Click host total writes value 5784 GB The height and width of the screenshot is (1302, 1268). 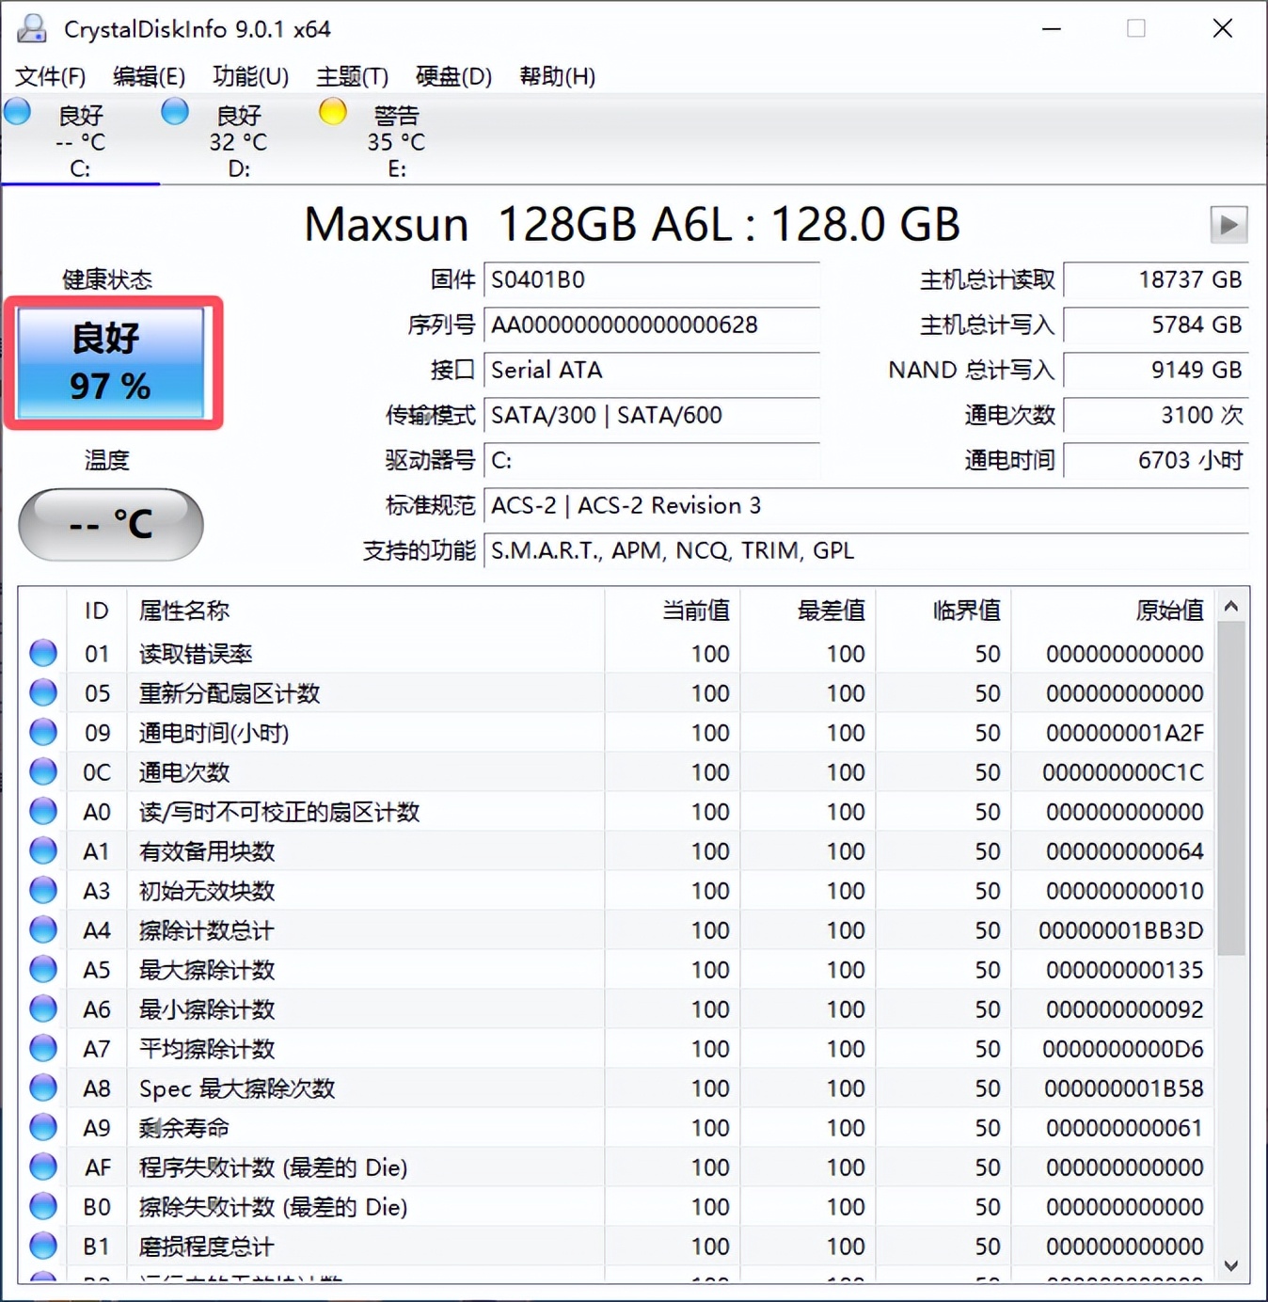pos(1156,325)
